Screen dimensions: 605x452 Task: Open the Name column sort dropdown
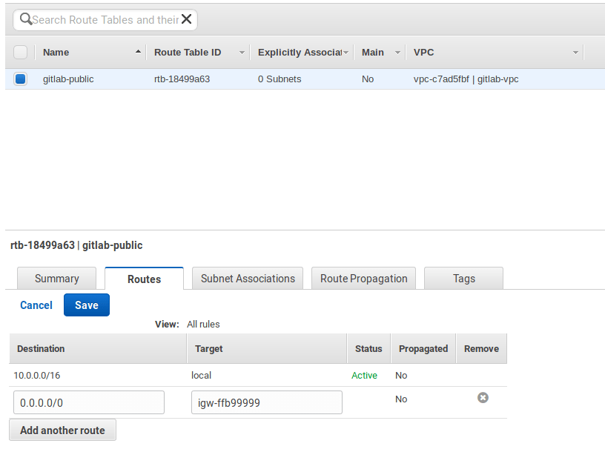[137, 52]
